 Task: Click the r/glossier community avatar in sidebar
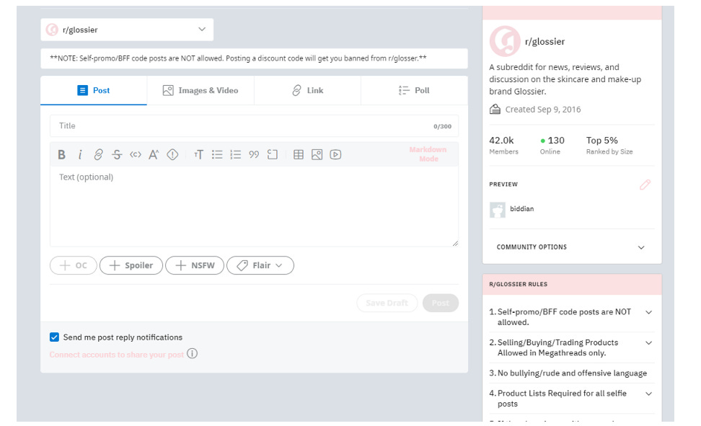[505, 41]
